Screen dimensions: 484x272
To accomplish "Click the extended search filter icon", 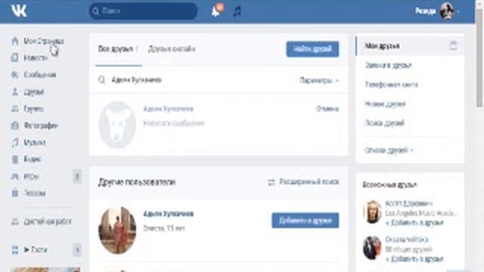I will (x=271, y=182).
